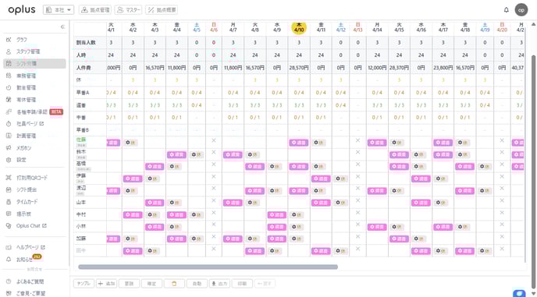Click the trash delete button in bottom toolbar
The image size is (537, 297).
point(174,283)
